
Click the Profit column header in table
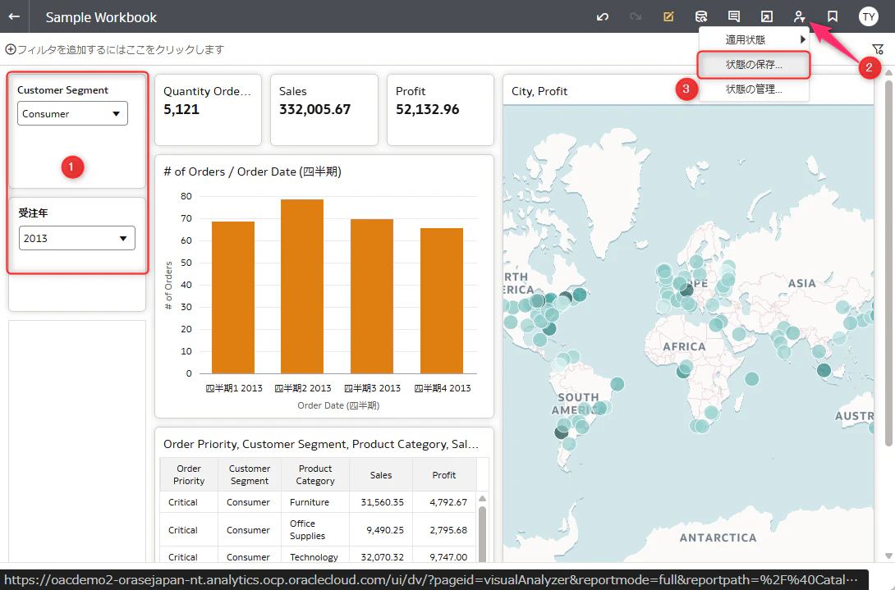[x=444, y=475]
